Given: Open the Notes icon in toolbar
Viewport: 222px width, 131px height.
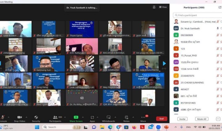Looking at the screenshot, I should click(x=126, y=117).
